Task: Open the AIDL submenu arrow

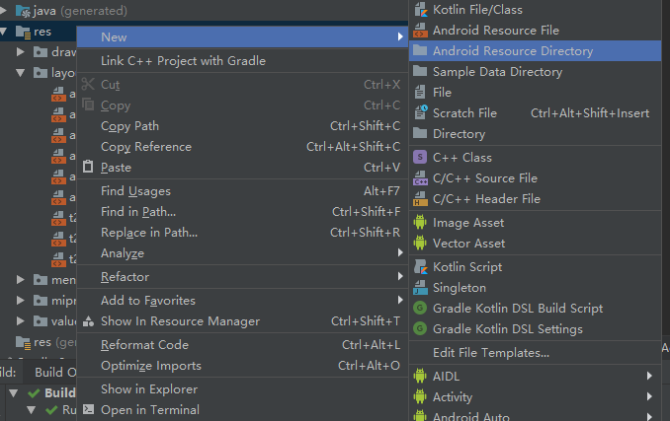Action: 649,376
